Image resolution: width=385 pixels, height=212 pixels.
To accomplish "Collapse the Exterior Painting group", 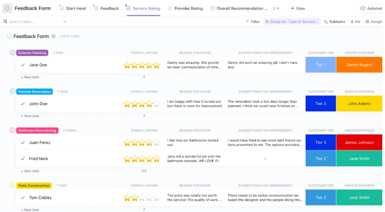I will 12,53.
